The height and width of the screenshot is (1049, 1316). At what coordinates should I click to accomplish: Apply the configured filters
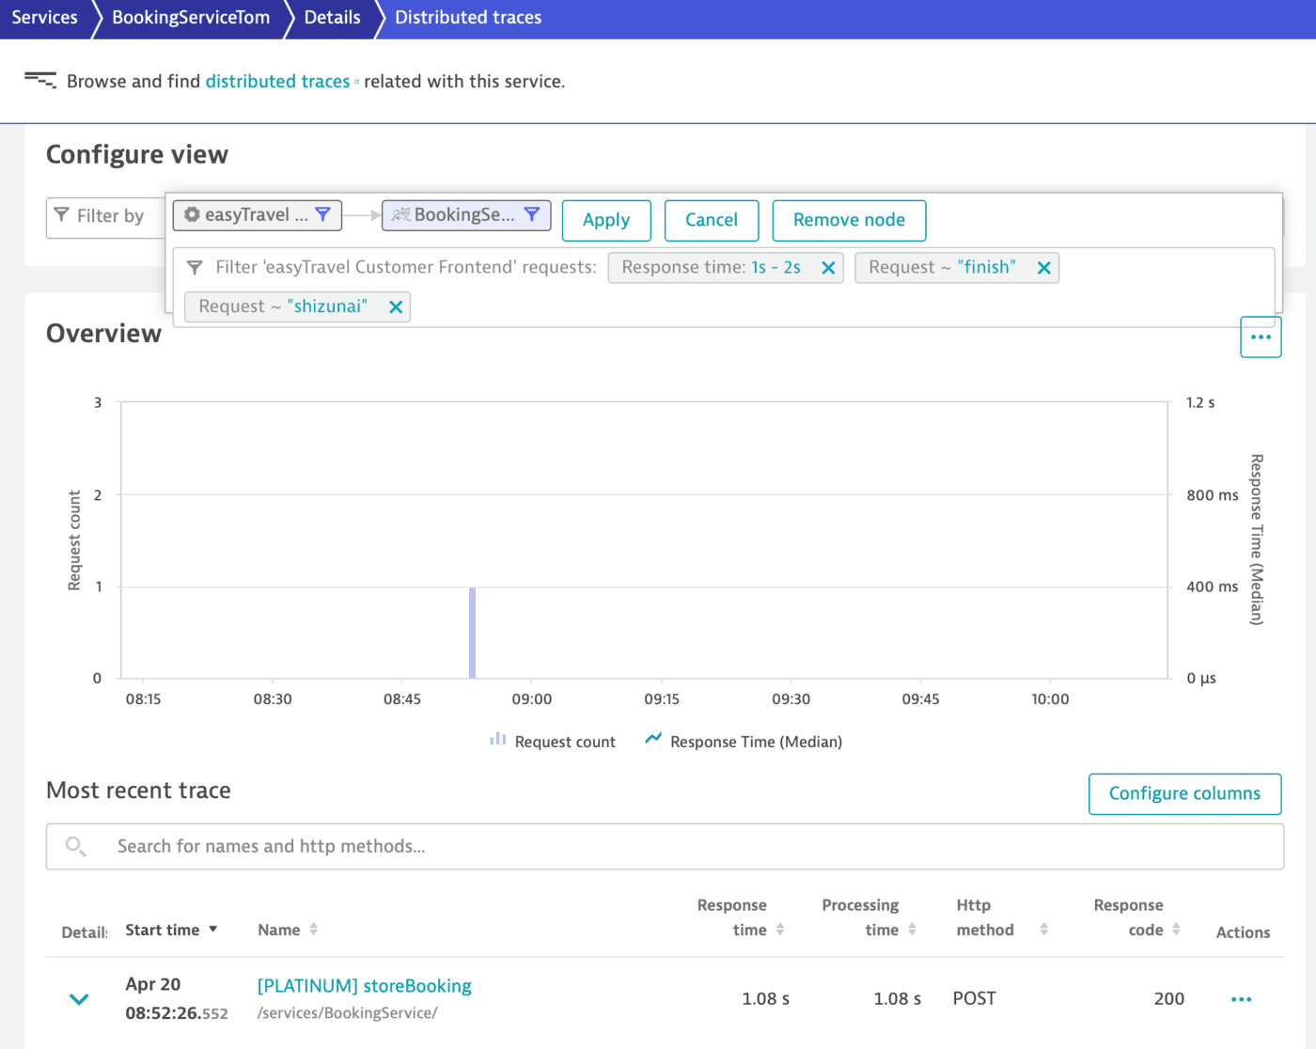[x=606, y=220]
